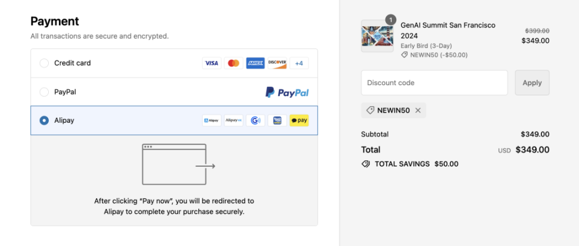Viewport: 579px width, 246px height.
Task: Click the Touch 'n Go payment icon
Action: 277,120
